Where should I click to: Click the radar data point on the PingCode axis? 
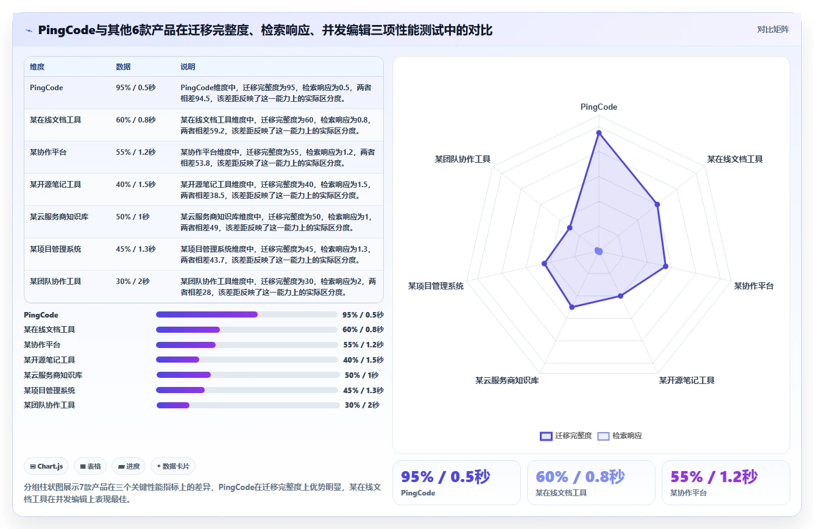tap(599, 133)
